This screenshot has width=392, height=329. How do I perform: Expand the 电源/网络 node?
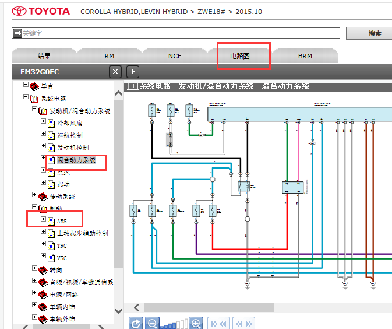pyautogui.click(x=34, y=293)
